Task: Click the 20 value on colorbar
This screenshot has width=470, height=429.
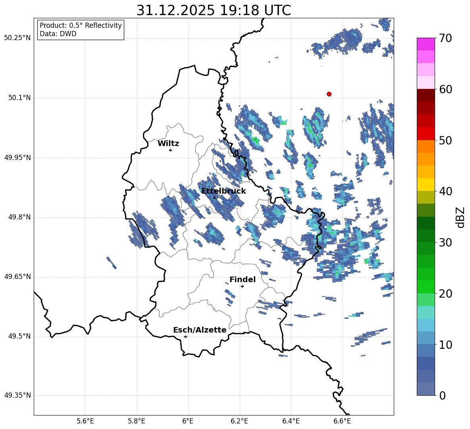Action: click(445, 293)
